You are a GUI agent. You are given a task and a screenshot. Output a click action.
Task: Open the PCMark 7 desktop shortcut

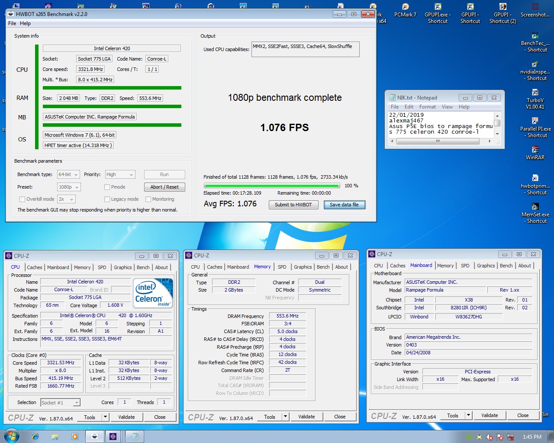pos(405,10)
